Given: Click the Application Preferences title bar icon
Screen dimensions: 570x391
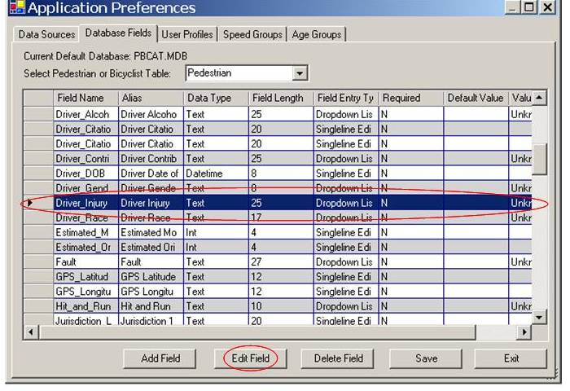Looking at the screenshot, I should pos(14,8).
